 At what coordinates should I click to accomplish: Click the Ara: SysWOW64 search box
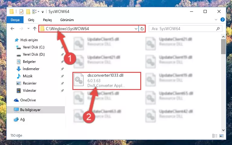[185, 29]
